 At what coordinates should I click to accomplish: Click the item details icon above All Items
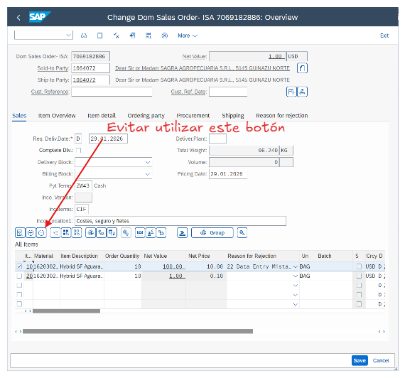click(x=20, y=233)
